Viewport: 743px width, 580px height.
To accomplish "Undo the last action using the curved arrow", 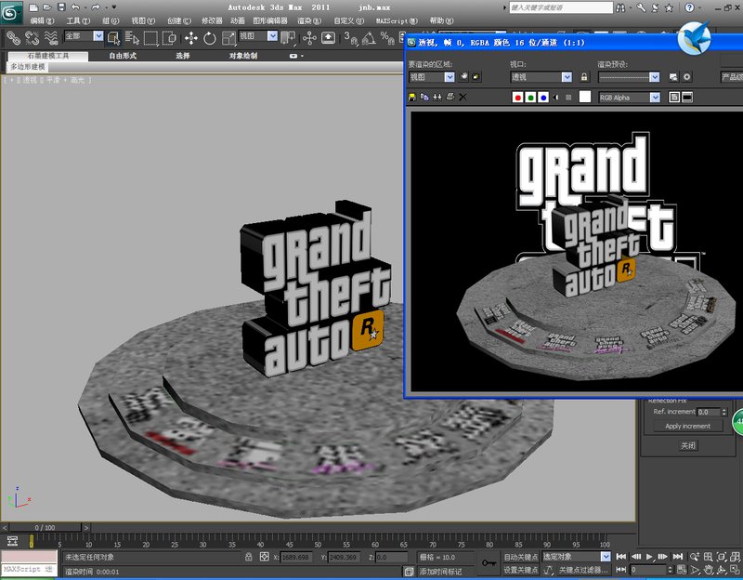I will click(x=75, y=7).
